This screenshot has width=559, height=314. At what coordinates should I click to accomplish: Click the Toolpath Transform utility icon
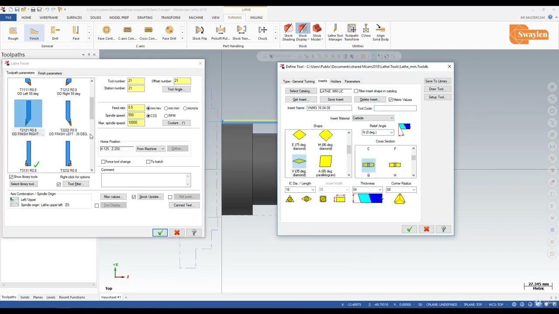[x=352, y=33]
